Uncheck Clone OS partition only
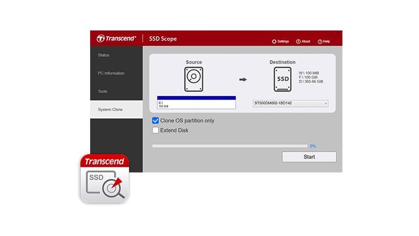419x236 pixels. click(x=155, y=121)
